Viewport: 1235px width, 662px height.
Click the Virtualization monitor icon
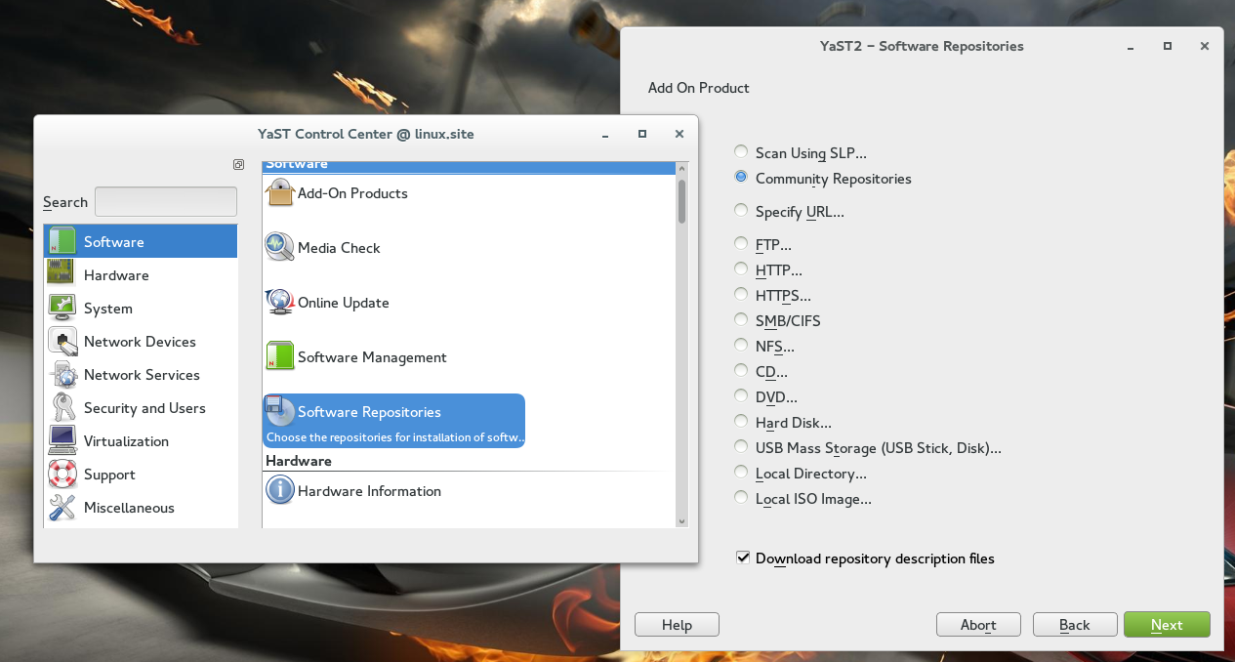(62, 440)
